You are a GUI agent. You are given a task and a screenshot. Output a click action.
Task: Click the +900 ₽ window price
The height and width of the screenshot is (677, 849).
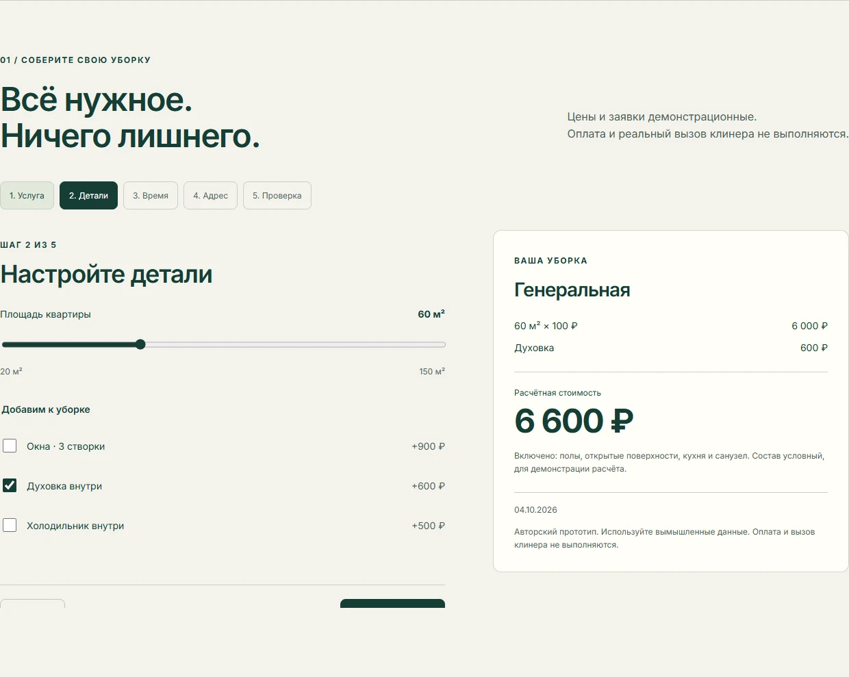pos(428,446)
